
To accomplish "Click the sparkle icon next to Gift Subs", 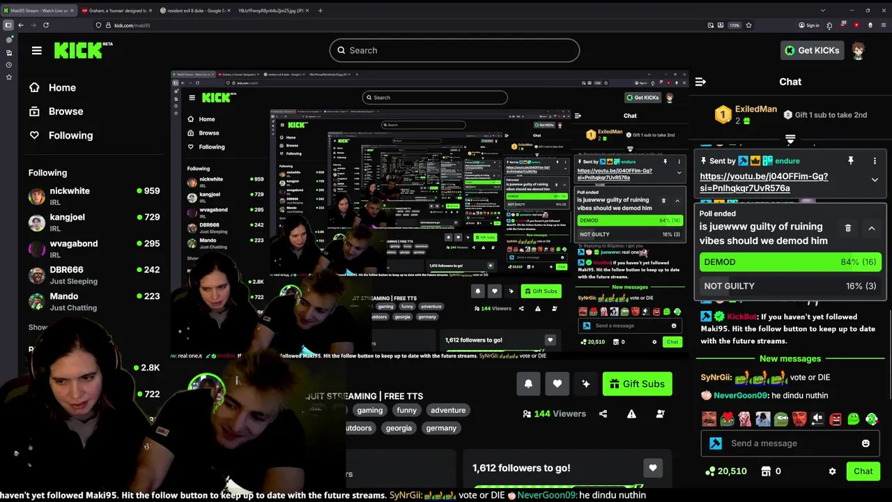I will pyautogui.click(x=586, y=383).
